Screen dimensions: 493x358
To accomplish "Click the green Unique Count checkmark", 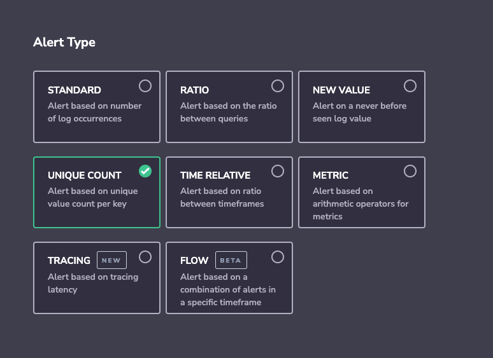I will (145, 171).
